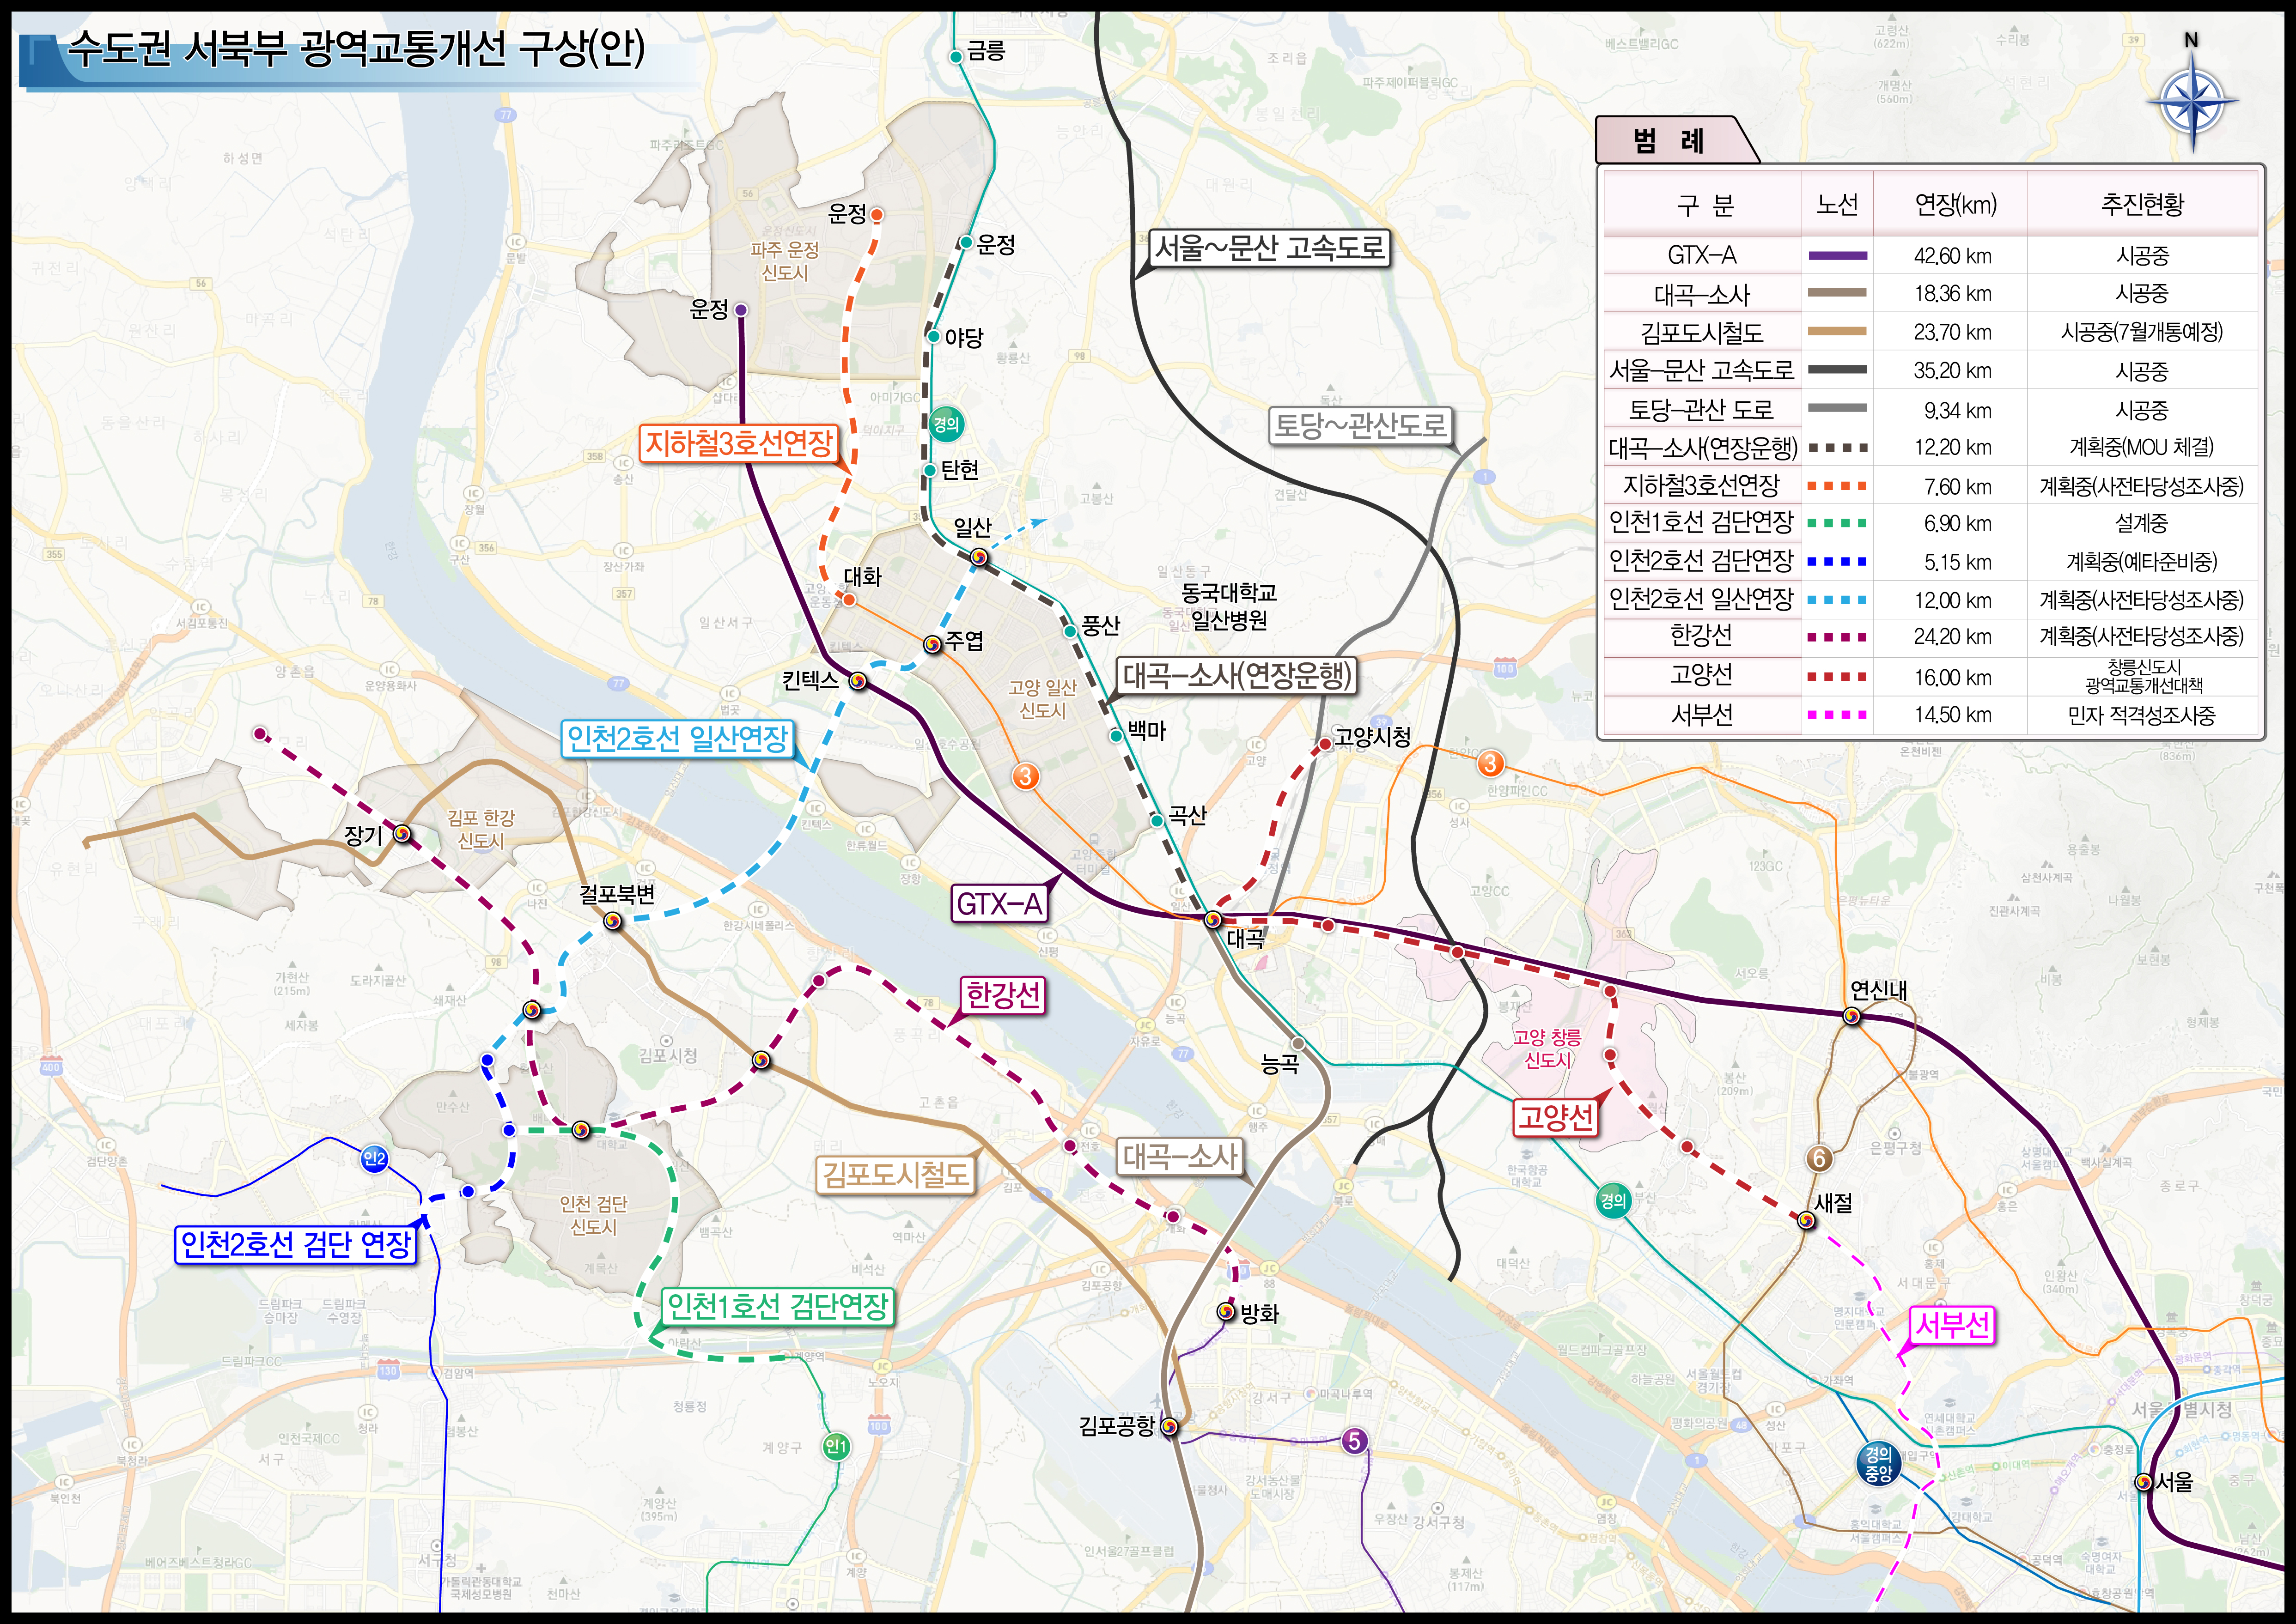The height and width of the screenshot is (1624, 2296).
Task: Click the 추진현황 legend column header
Action: tap(2142, 205)
